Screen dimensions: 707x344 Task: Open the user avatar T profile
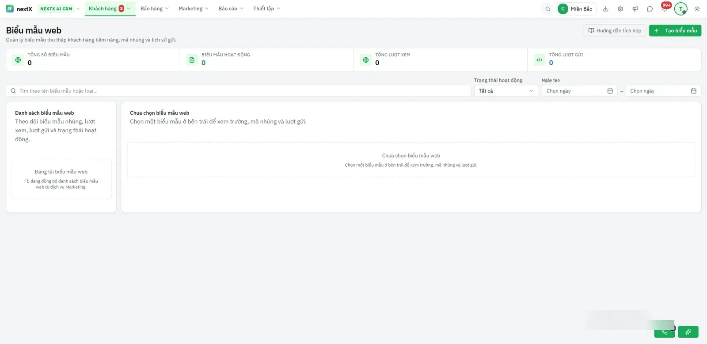[681, 9]
